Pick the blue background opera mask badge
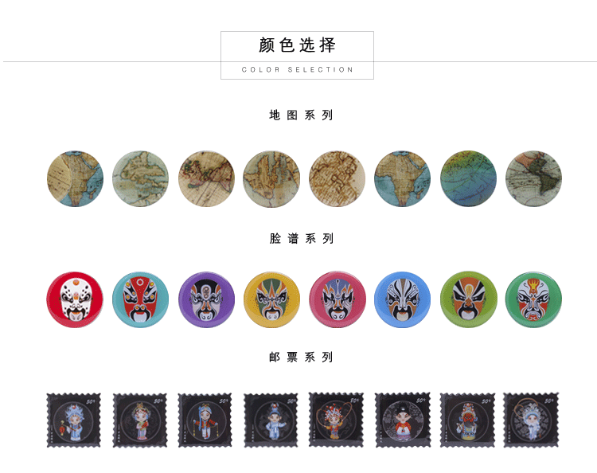 point(403,299)
